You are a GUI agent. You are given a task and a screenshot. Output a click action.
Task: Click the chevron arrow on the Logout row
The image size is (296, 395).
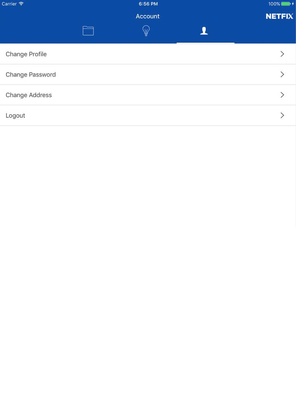282,115
